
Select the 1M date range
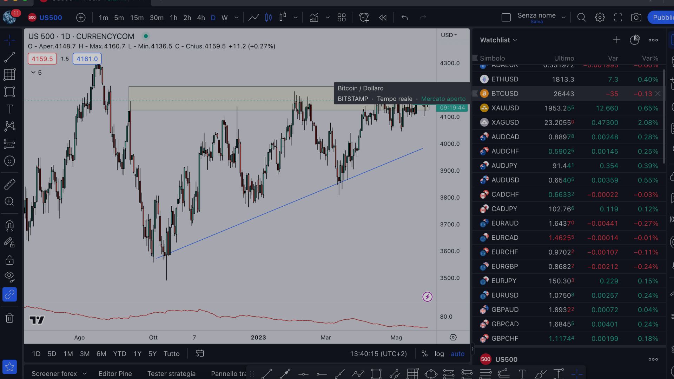coord(68,354)
